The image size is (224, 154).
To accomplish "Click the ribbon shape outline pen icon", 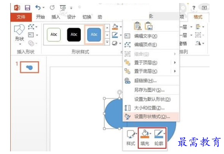I will pyautogui.click(x=115, y=35).
